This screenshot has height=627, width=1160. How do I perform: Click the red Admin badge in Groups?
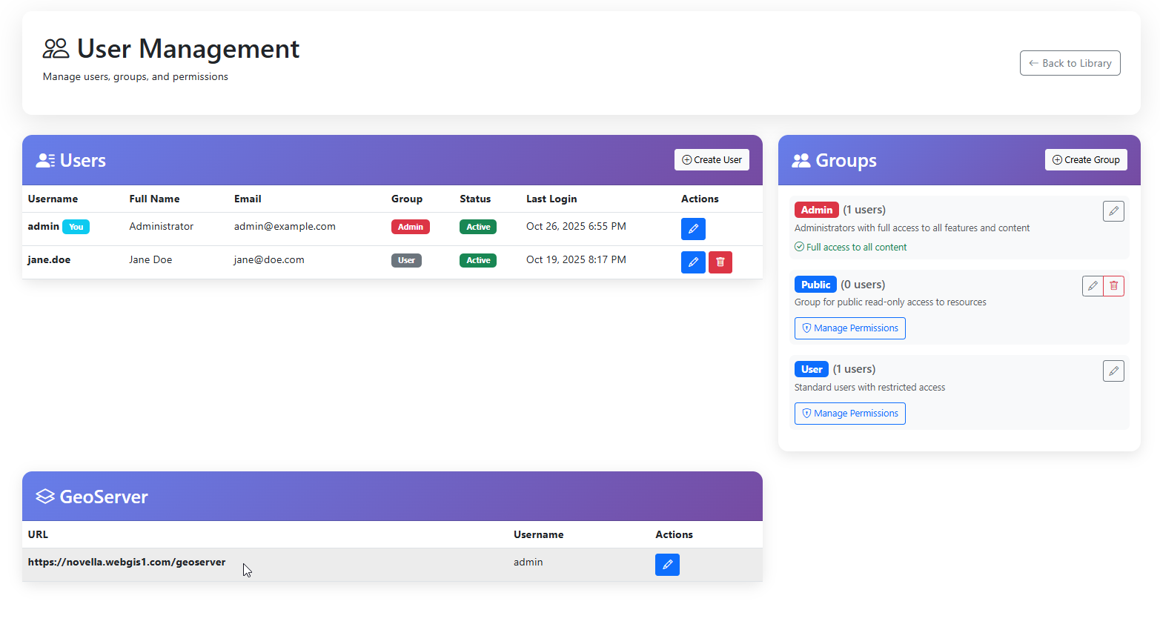816,210
